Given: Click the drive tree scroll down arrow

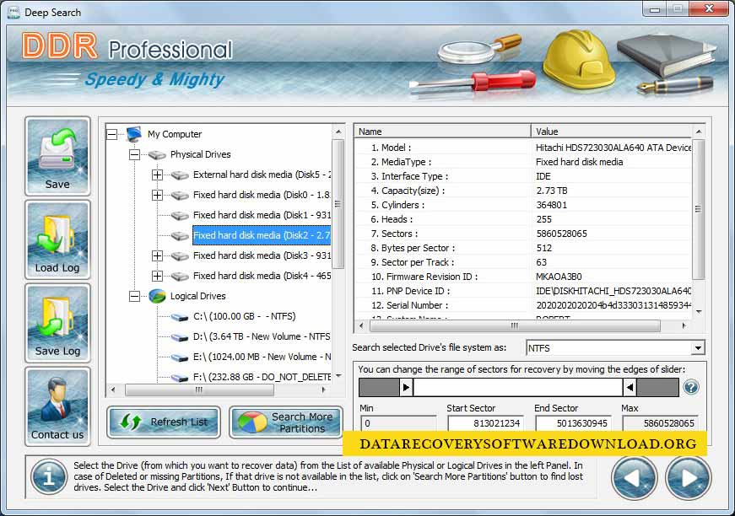Looking at the screenshot, I should (x=338, y=376).
